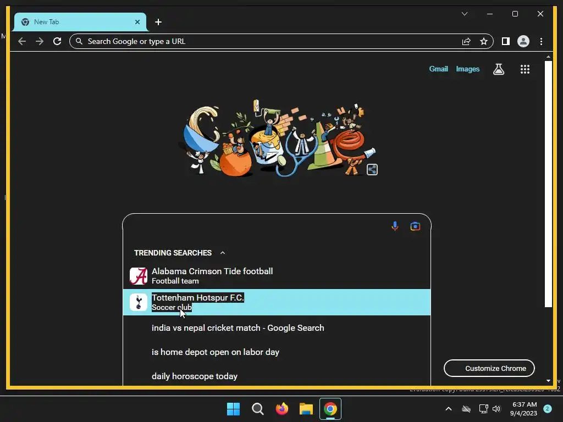Reload the current page
Image resolution: width=563 pixels, height=422 pixels.
pyautogui.click(x=57, y=41)
